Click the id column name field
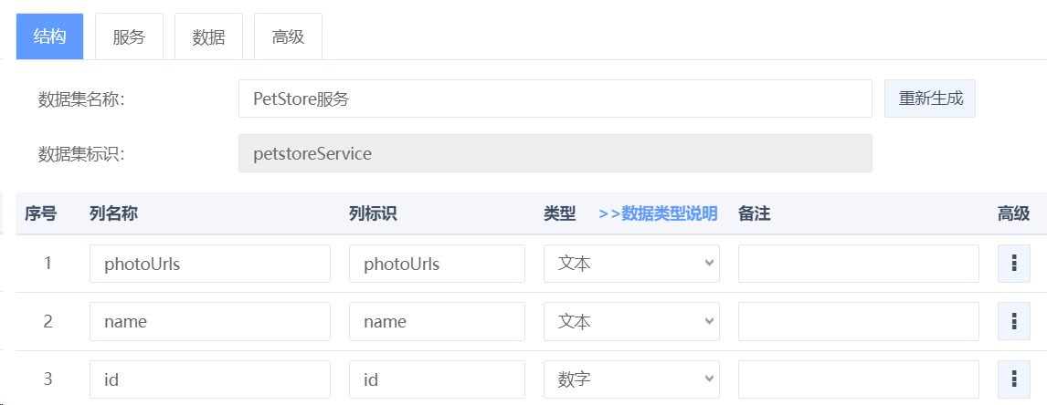Screen dimensions: 1047x405 tap(209, 379)
